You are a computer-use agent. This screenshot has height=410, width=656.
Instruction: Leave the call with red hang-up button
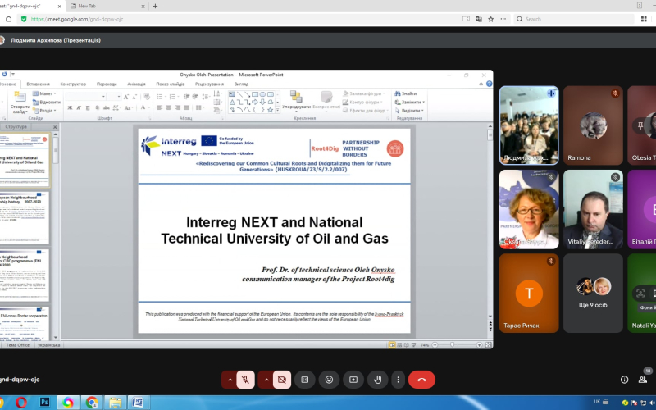(x=421, y=380)
